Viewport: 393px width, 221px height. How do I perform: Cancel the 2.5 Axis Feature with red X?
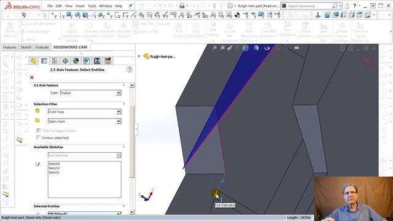pyautogui.click(x=32, y=77)
